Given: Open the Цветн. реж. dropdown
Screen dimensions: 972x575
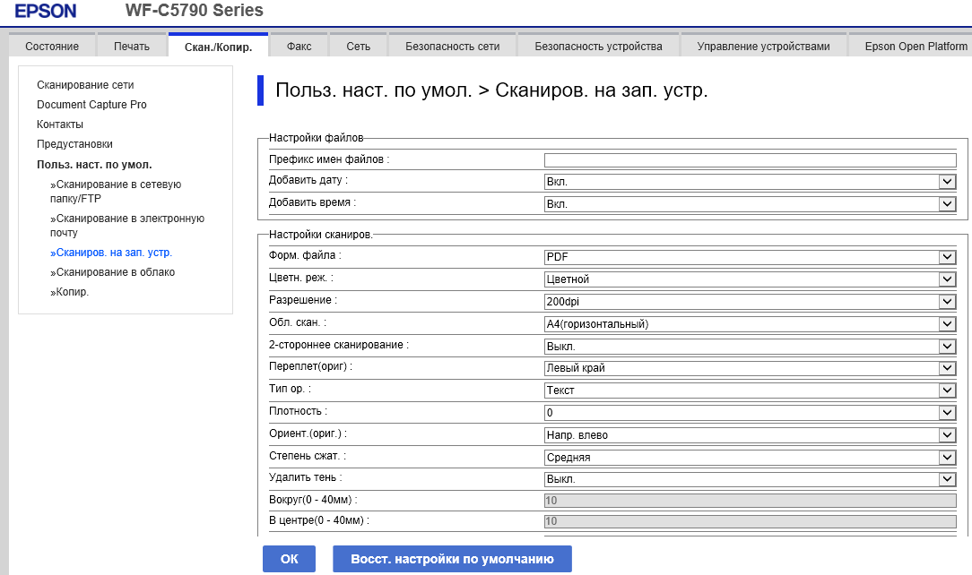Looking at the screenshot, I should [x=750, y=279].
